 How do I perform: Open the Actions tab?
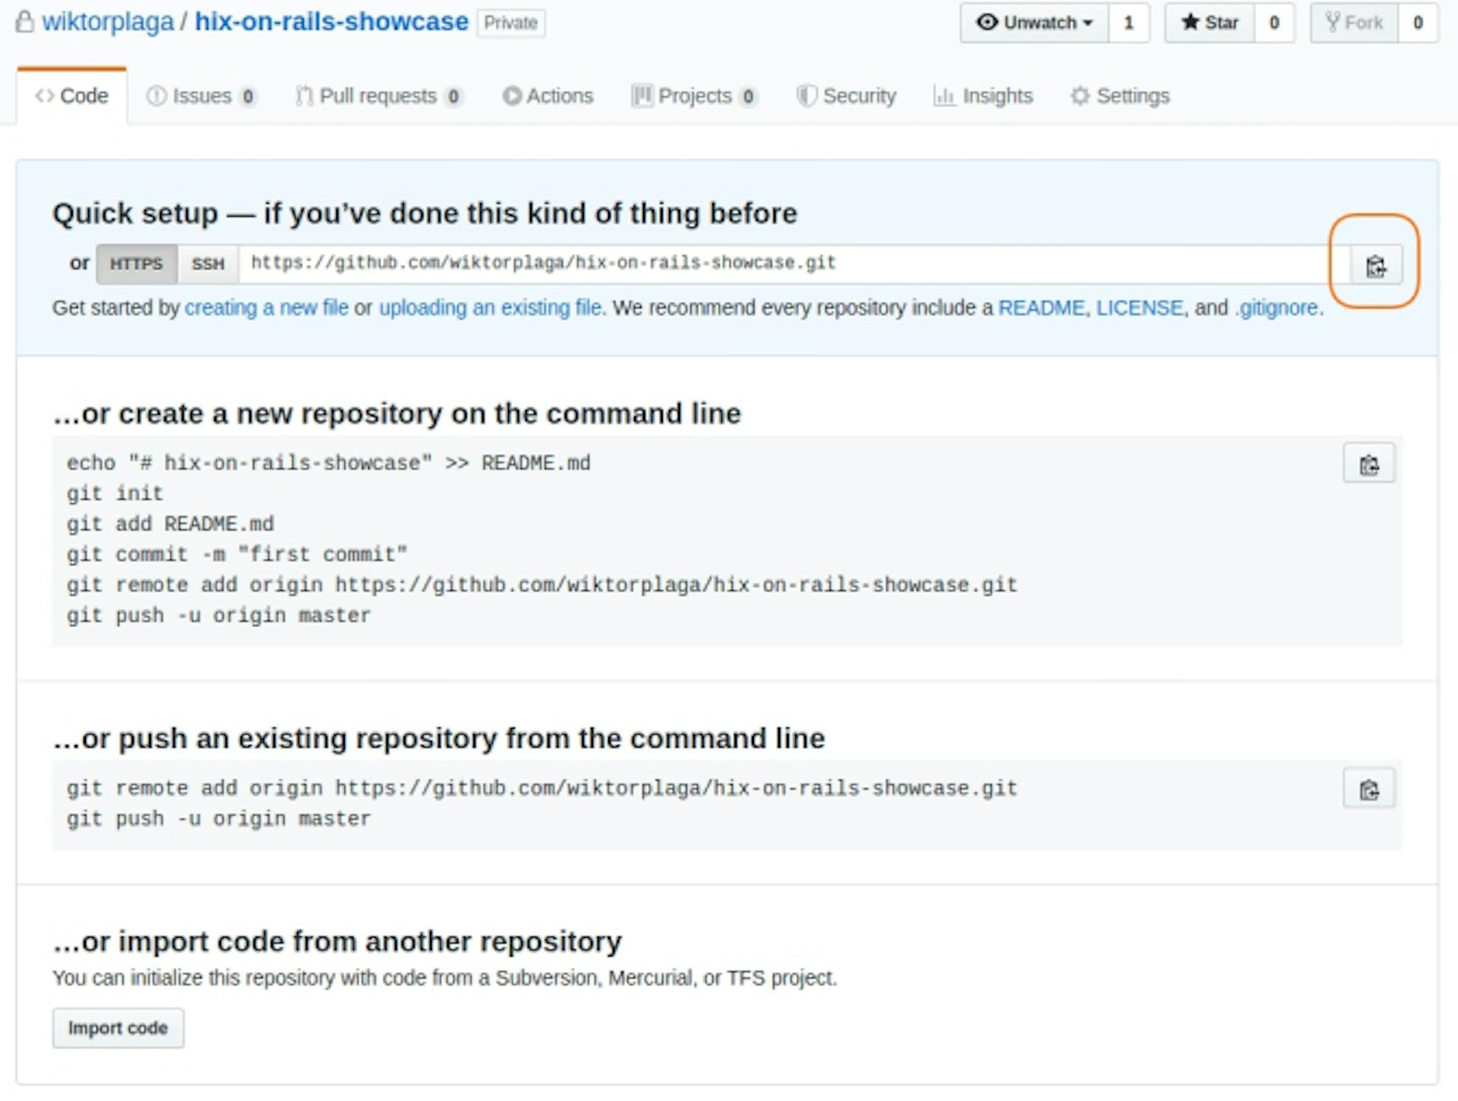click(548, 96)
